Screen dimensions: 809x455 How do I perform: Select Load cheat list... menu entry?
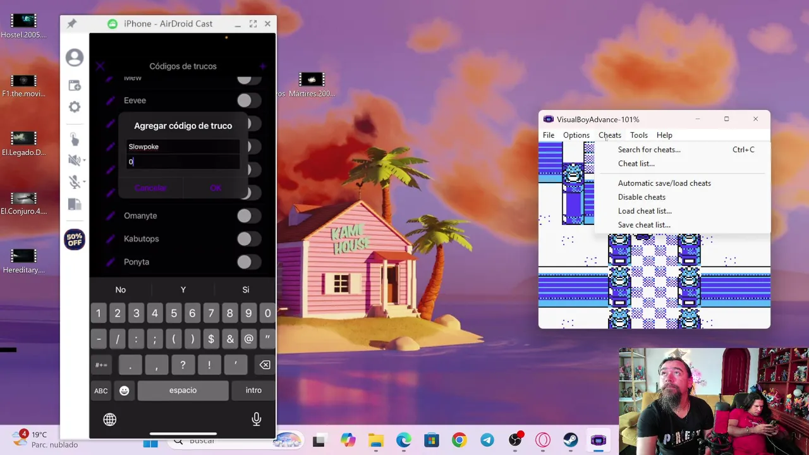click(682, 211)
